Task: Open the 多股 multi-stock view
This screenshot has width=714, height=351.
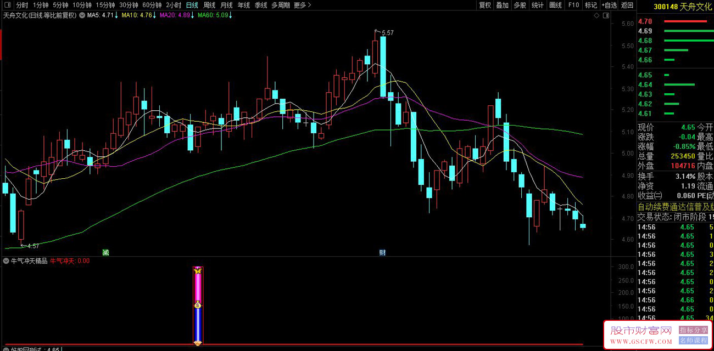Action: [x=520, y=5]
